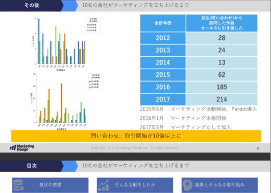Click the value 185 in the table
Viewport: 271px width, 193px height.
[222, 87]
